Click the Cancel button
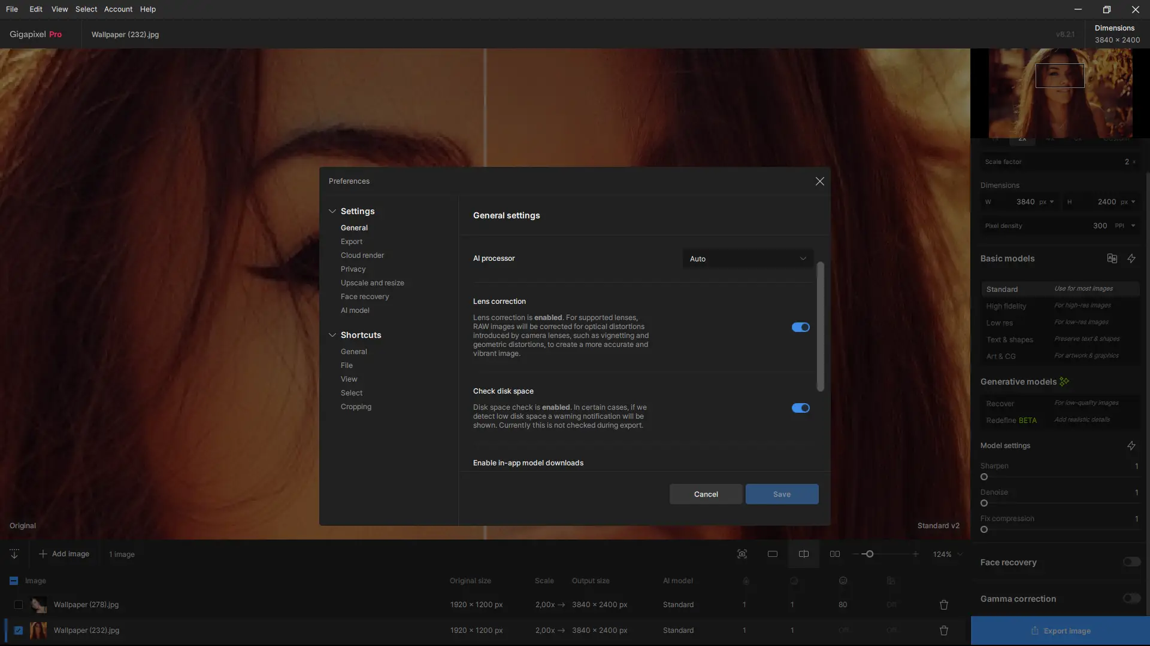Screen dimensions: 1150x646 pos(706,494)
